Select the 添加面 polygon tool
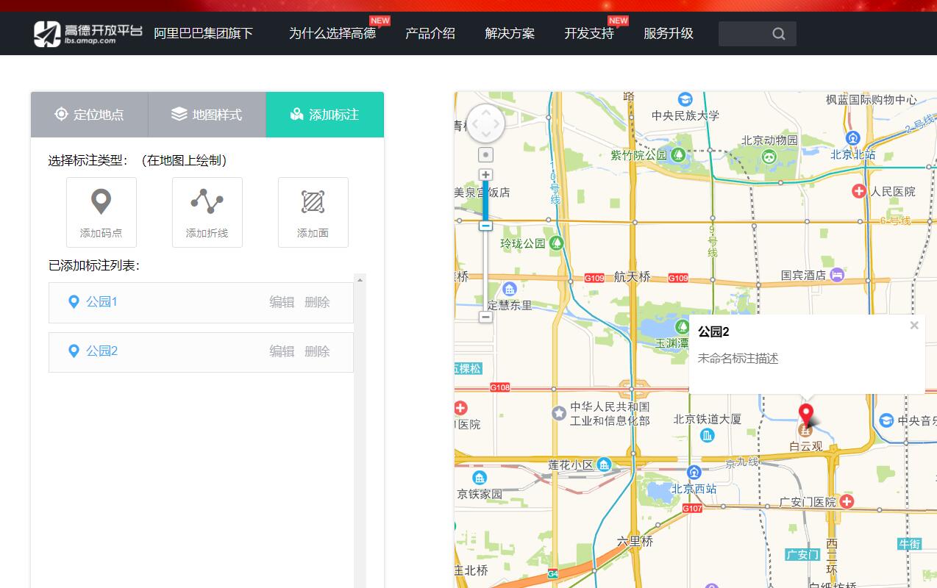This screenshot has width=937, height=588. pos(313,212)
